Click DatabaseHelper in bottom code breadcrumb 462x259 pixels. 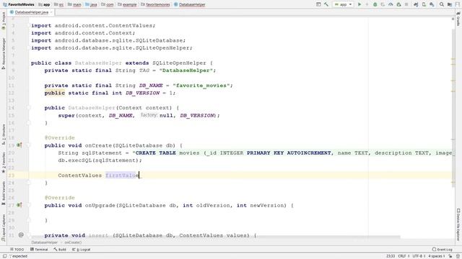(x=45, y=242)
